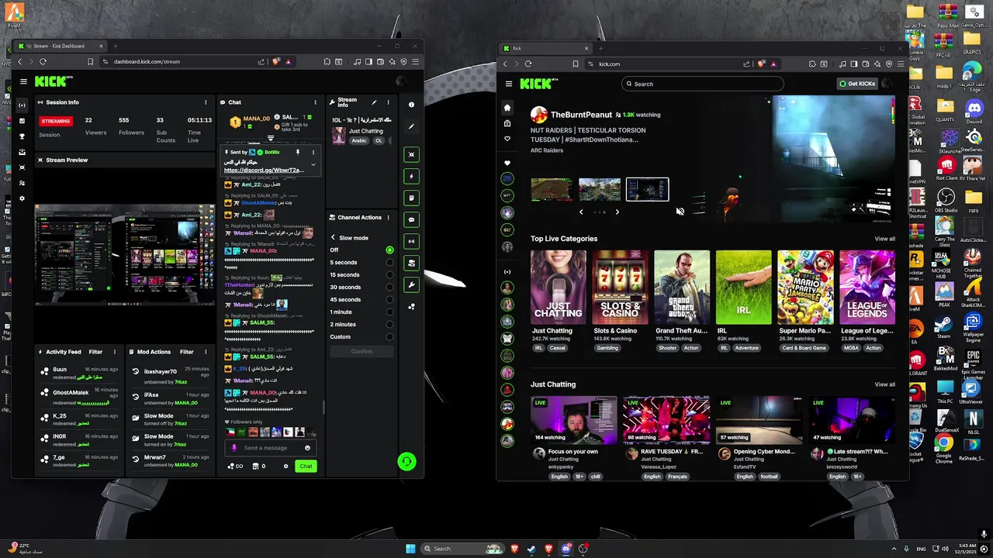Open the IRL category card
The width and height of the screenshot is (993, 558).
[743, 288]
